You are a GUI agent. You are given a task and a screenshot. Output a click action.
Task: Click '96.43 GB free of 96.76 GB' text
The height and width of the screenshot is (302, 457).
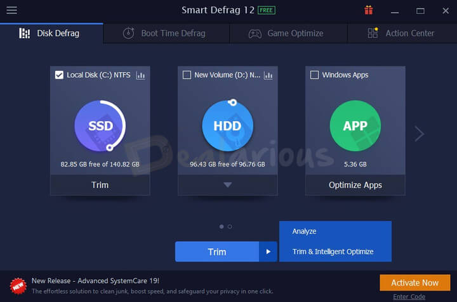click(x=228, y=164)
